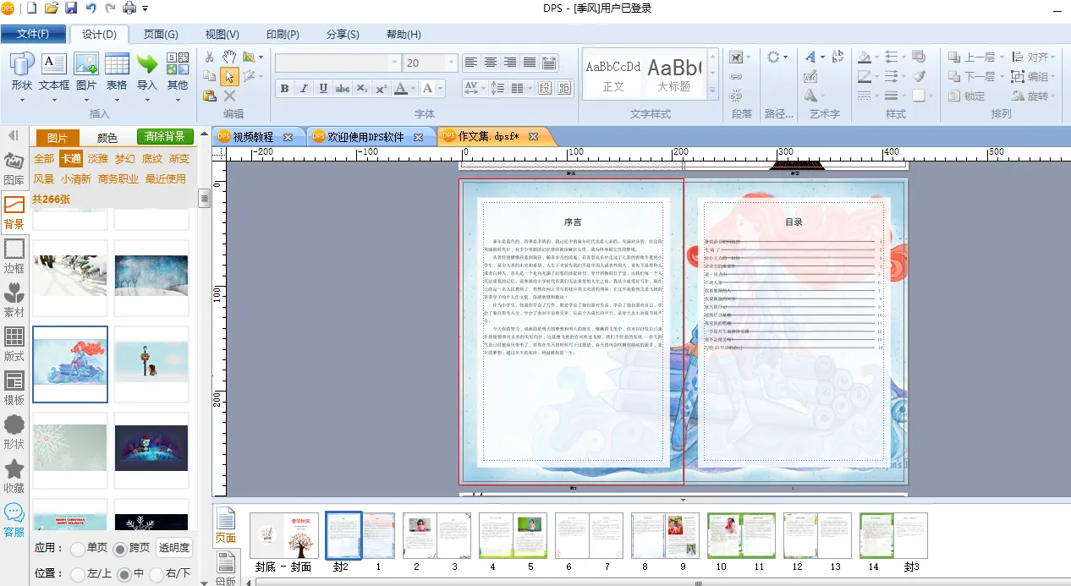
Task: Select the 跨页 spread radio option
Action: tap(119, 549)
